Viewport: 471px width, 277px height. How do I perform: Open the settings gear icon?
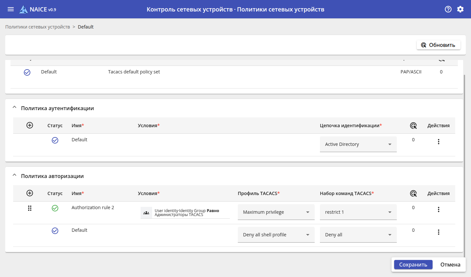point(460,9)
